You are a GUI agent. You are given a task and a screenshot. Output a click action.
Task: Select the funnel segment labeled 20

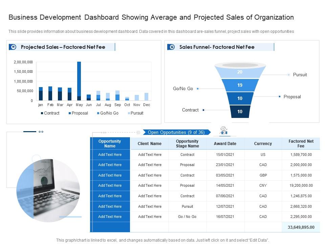[x=240, y=72]
